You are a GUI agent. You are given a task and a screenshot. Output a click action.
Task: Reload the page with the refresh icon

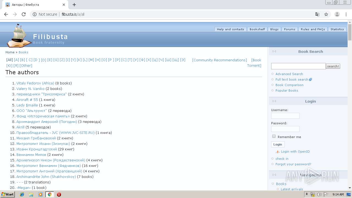(24, 14)
